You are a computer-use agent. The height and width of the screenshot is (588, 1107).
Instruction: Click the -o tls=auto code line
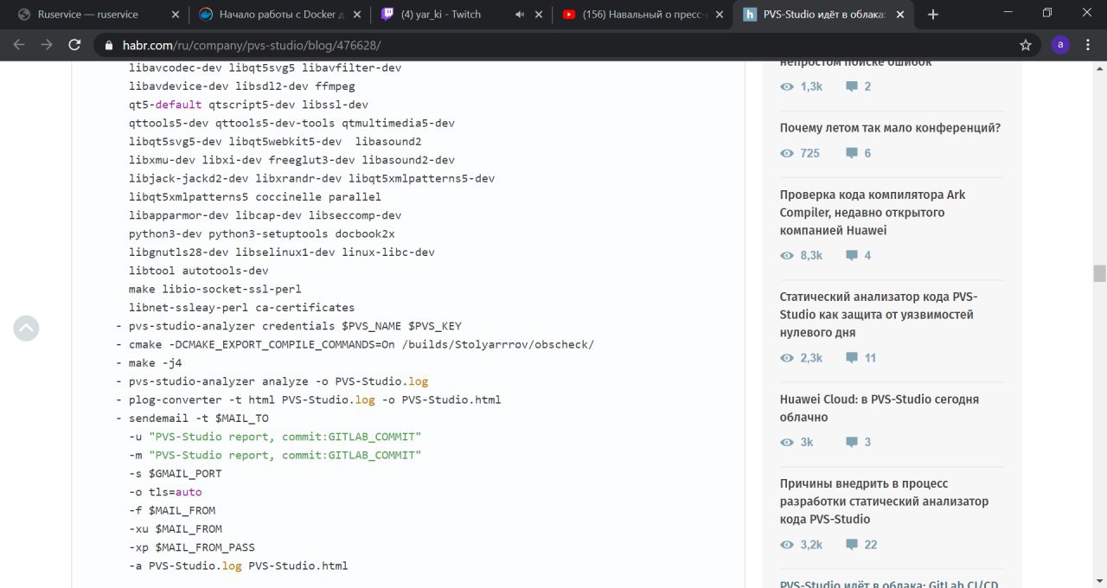165,492
